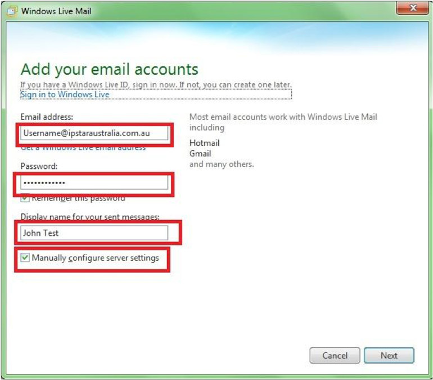Click the Gmail text in provider list
The height and width of the screenshot is (380, 433).
[x=200, y=153]
